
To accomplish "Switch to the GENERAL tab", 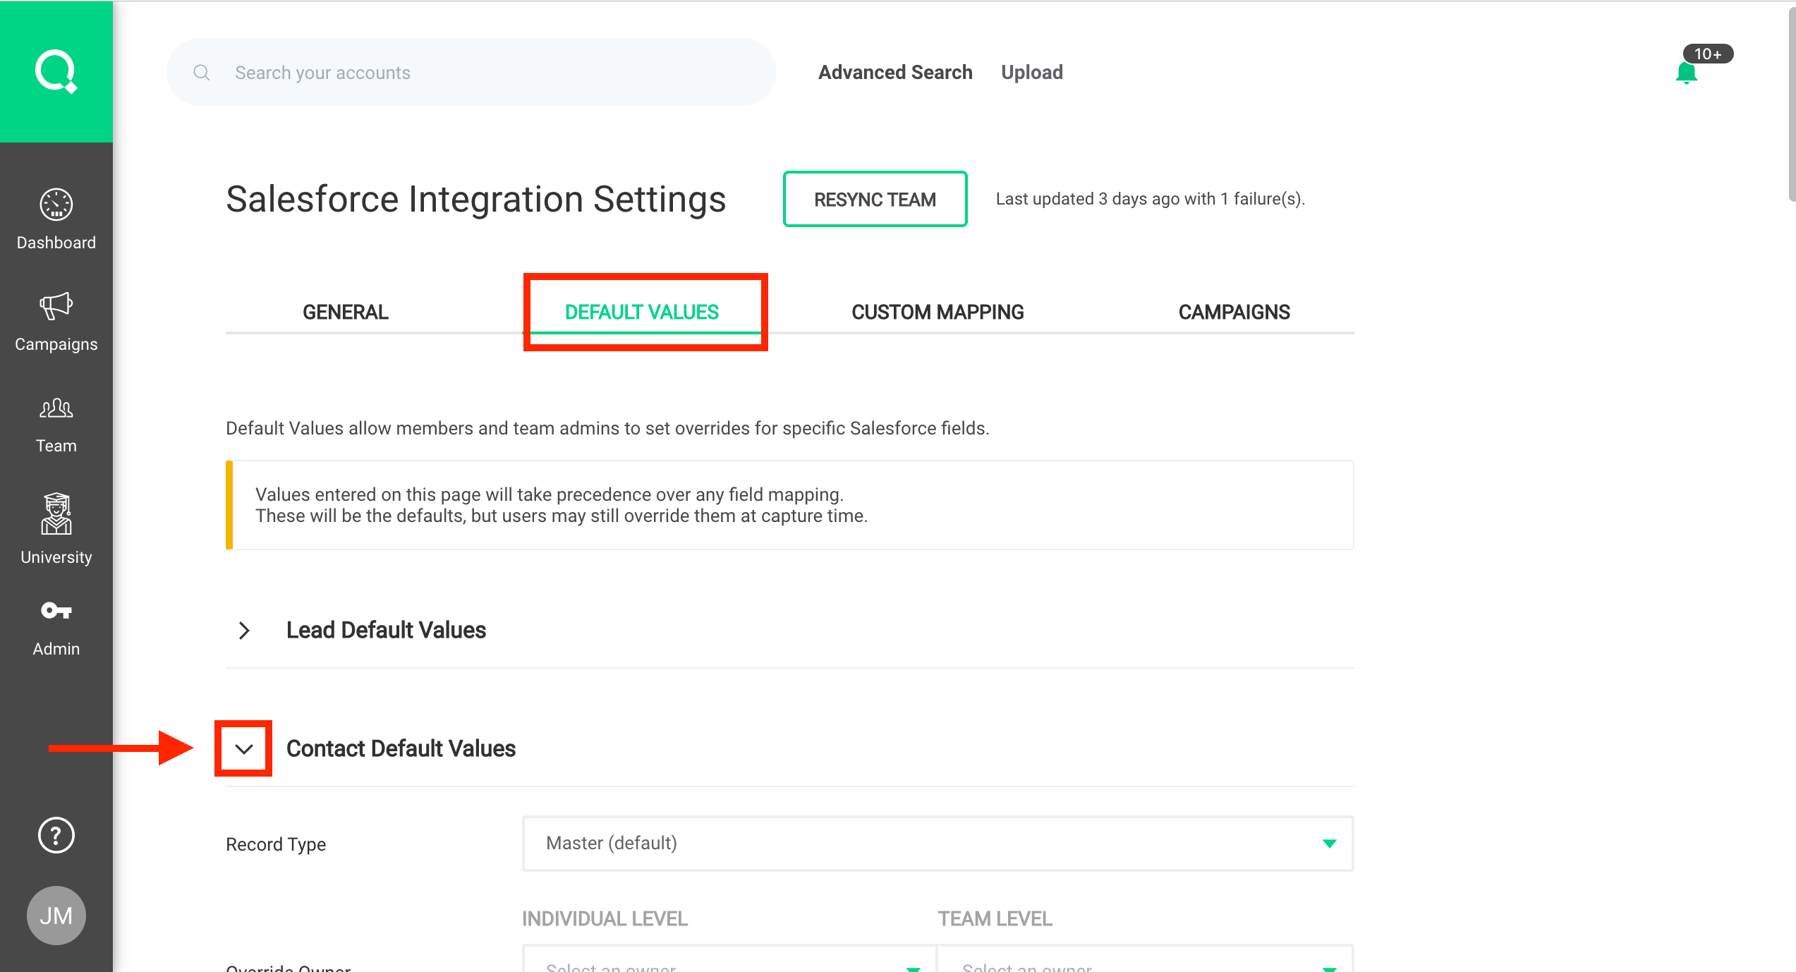I will click(x=345, y=312).
